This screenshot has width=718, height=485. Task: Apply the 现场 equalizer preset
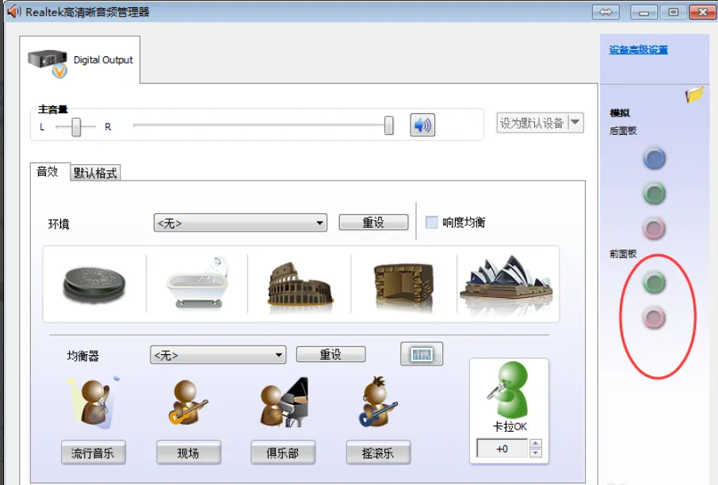[188, 453]
